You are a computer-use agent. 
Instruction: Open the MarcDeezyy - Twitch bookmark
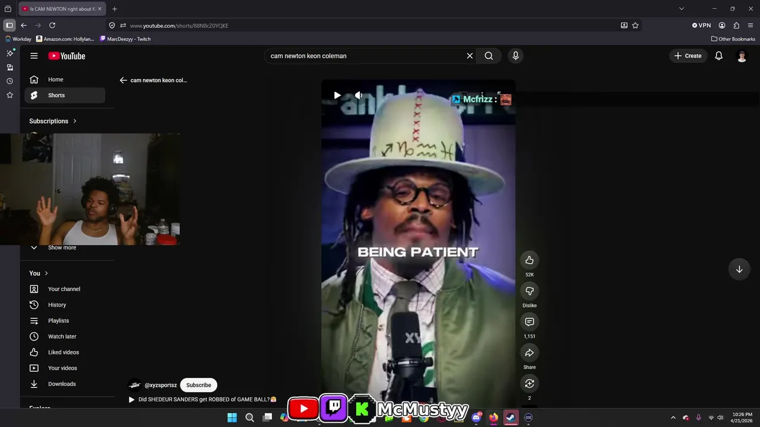(125, 39)
